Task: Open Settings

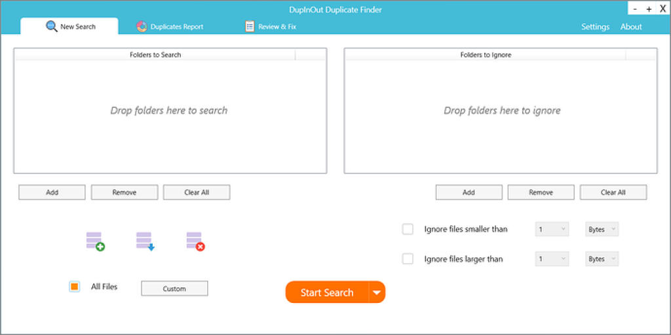Action: 595,27
